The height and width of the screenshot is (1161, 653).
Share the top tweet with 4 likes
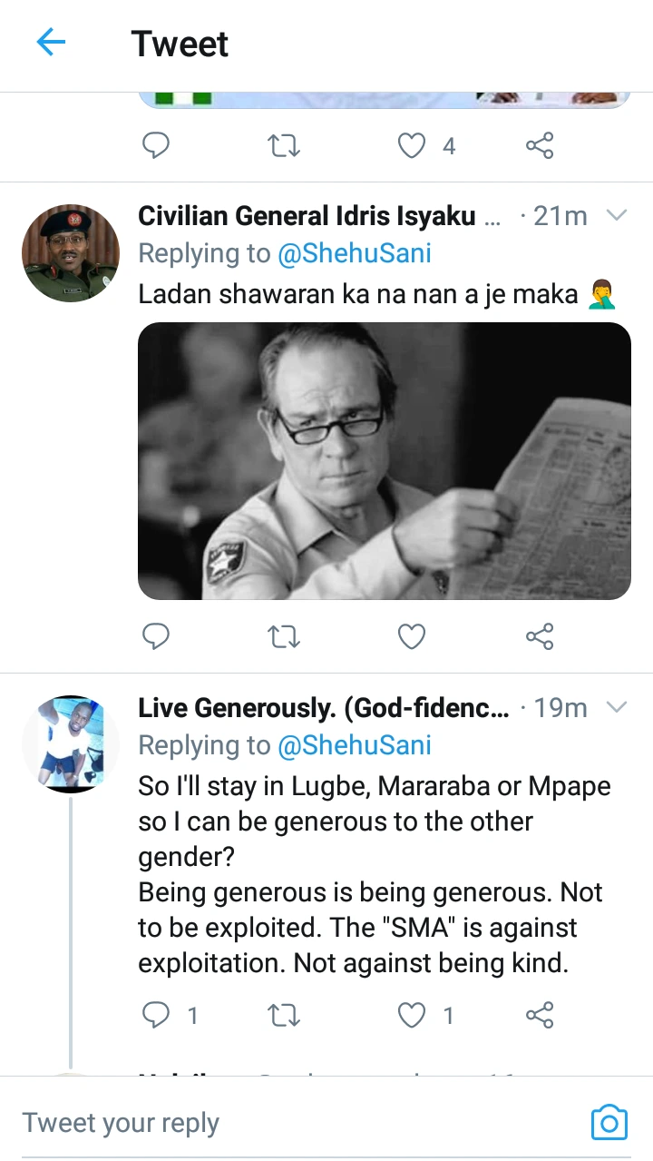tap(540, 145)
